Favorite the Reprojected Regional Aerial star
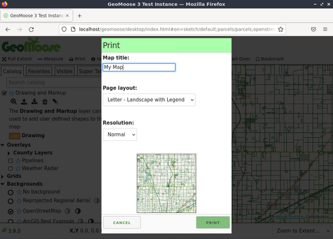The width and height of the screenshot is (333, 239). [19, 201]
